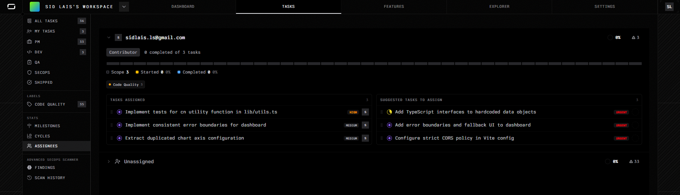This screenshot has width=680, height=195.
Task: Select the Dev sidebar icon
Action: 29,52
